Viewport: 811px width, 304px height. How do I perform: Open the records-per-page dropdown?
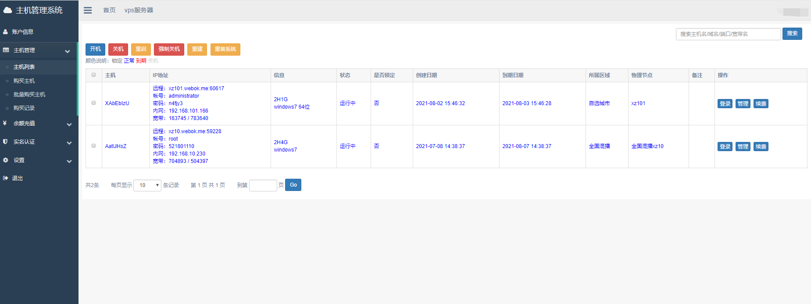coord(147,185)
